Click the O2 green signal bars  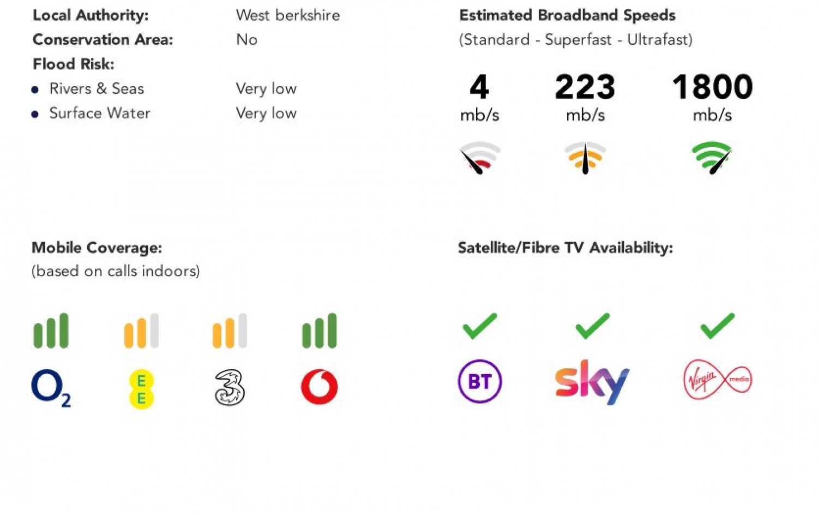pos(51,331)
